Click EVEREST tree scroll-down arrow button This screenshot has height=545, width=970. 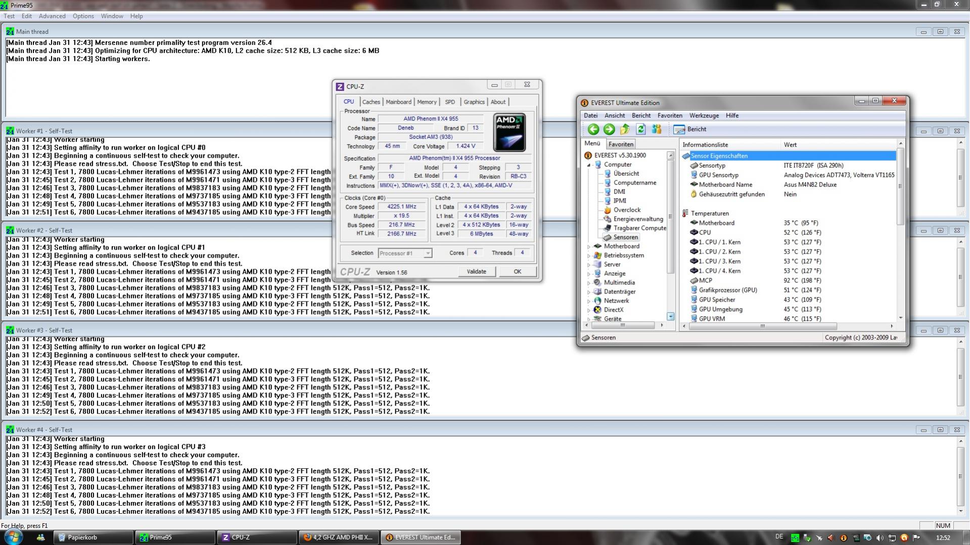tap(670, 317)
